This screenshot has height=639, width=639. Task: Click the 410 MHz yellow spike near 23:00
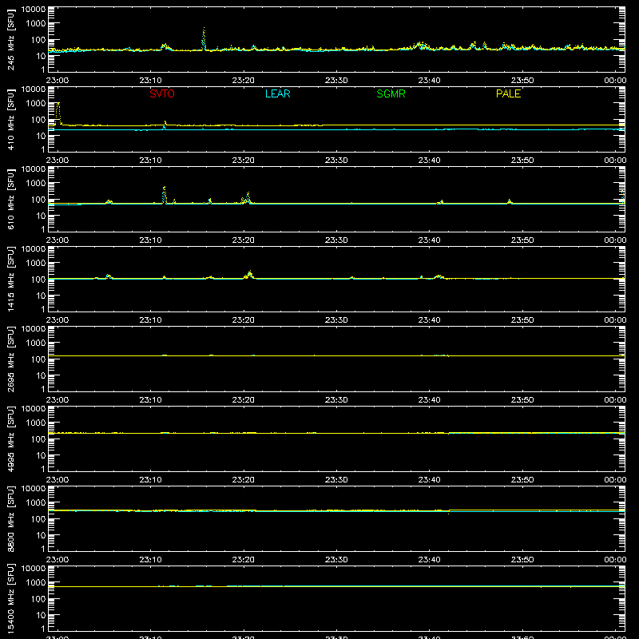click(58, 113)
